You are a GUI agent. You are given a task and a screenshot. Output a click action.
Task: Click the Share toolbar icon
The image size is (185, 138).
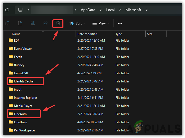pyautogui.click(x=45, y=23)
